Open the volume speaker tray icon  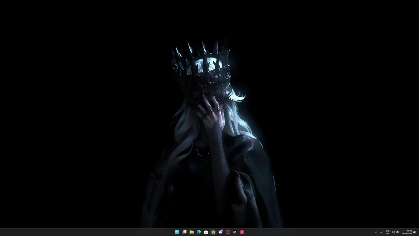398,232
